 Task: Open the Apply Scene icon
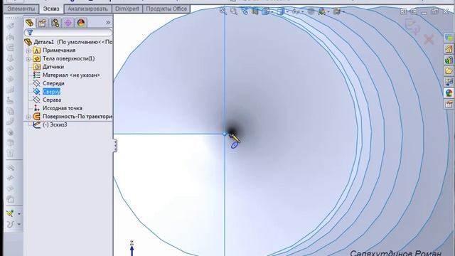[x=322, y=11]
